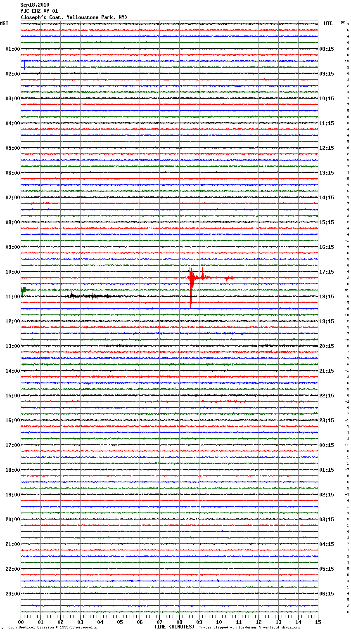Screen dimensions: 351x633
Task: Select the 20:00 MST time label
Action: tap(12, 520)
